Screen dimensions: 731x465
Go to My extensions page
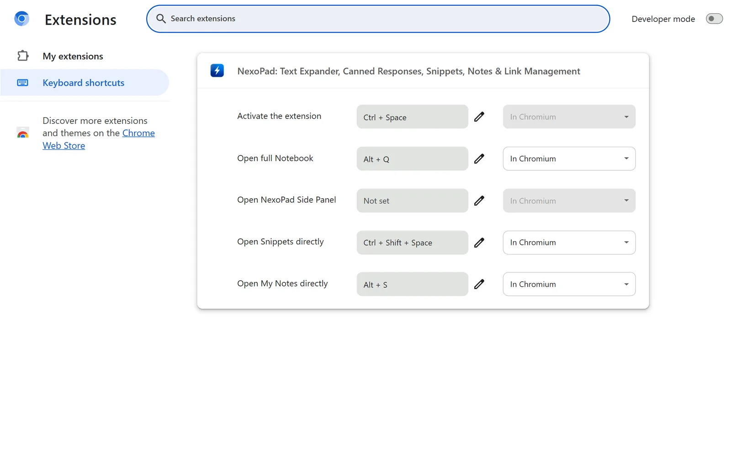(85, 56)
